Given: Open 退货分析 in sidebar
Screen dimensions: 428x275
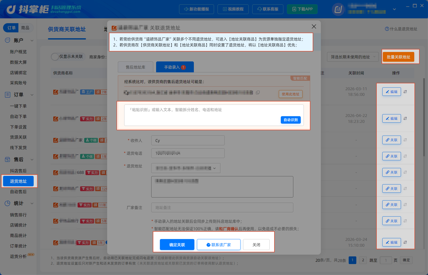Looking at the screenshot, I should pos(18,256).
